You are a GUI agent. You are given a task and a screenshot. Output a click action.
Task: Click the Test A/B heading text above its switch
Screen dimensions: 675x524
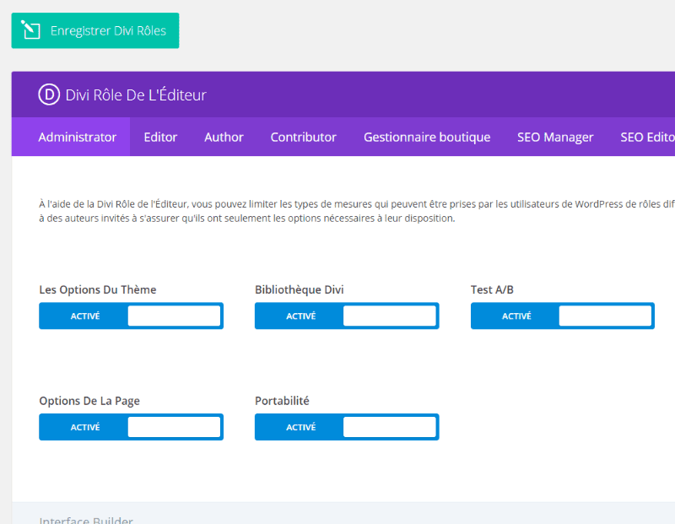[492, 289]
